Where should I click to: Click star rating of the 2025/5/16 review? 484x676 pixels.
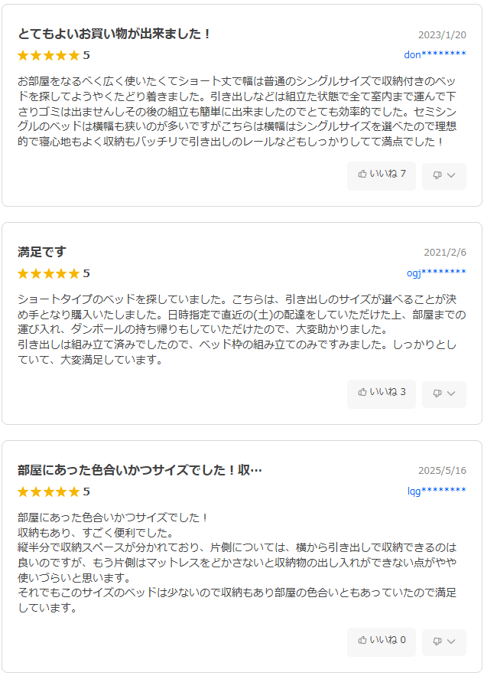pos(48,491)
